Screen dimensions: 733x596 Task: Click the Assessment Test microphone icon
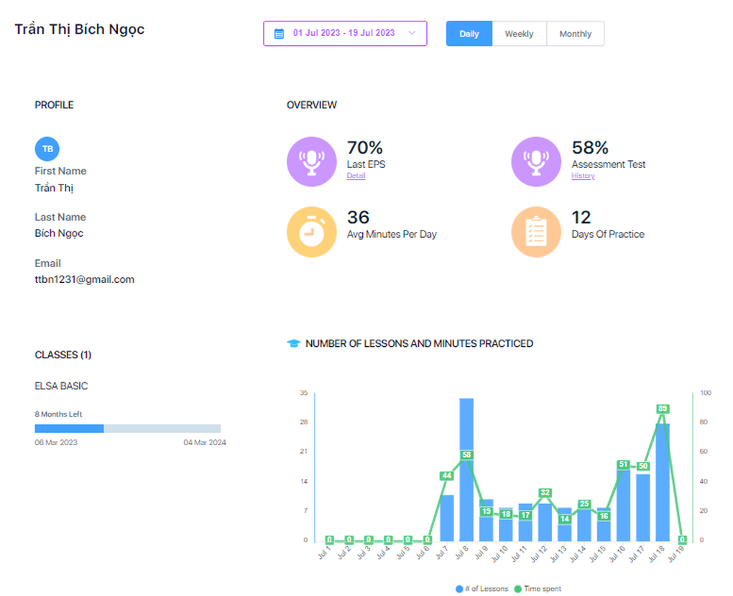(535, 162)
